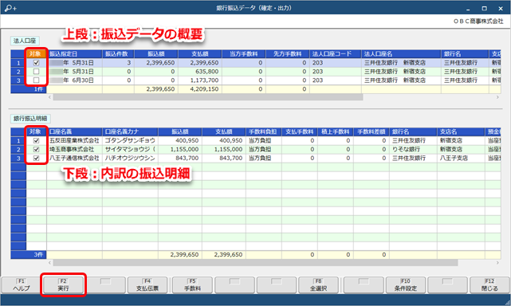Click cell 400,950 in 振込額 column
Image resolution: width=511 pixels, height=306 pixels.
coord(180,140)
